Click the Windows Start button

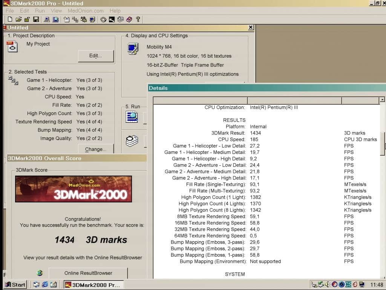15,285
